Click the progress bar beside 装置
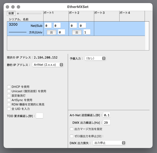 [x=29, y=14]
